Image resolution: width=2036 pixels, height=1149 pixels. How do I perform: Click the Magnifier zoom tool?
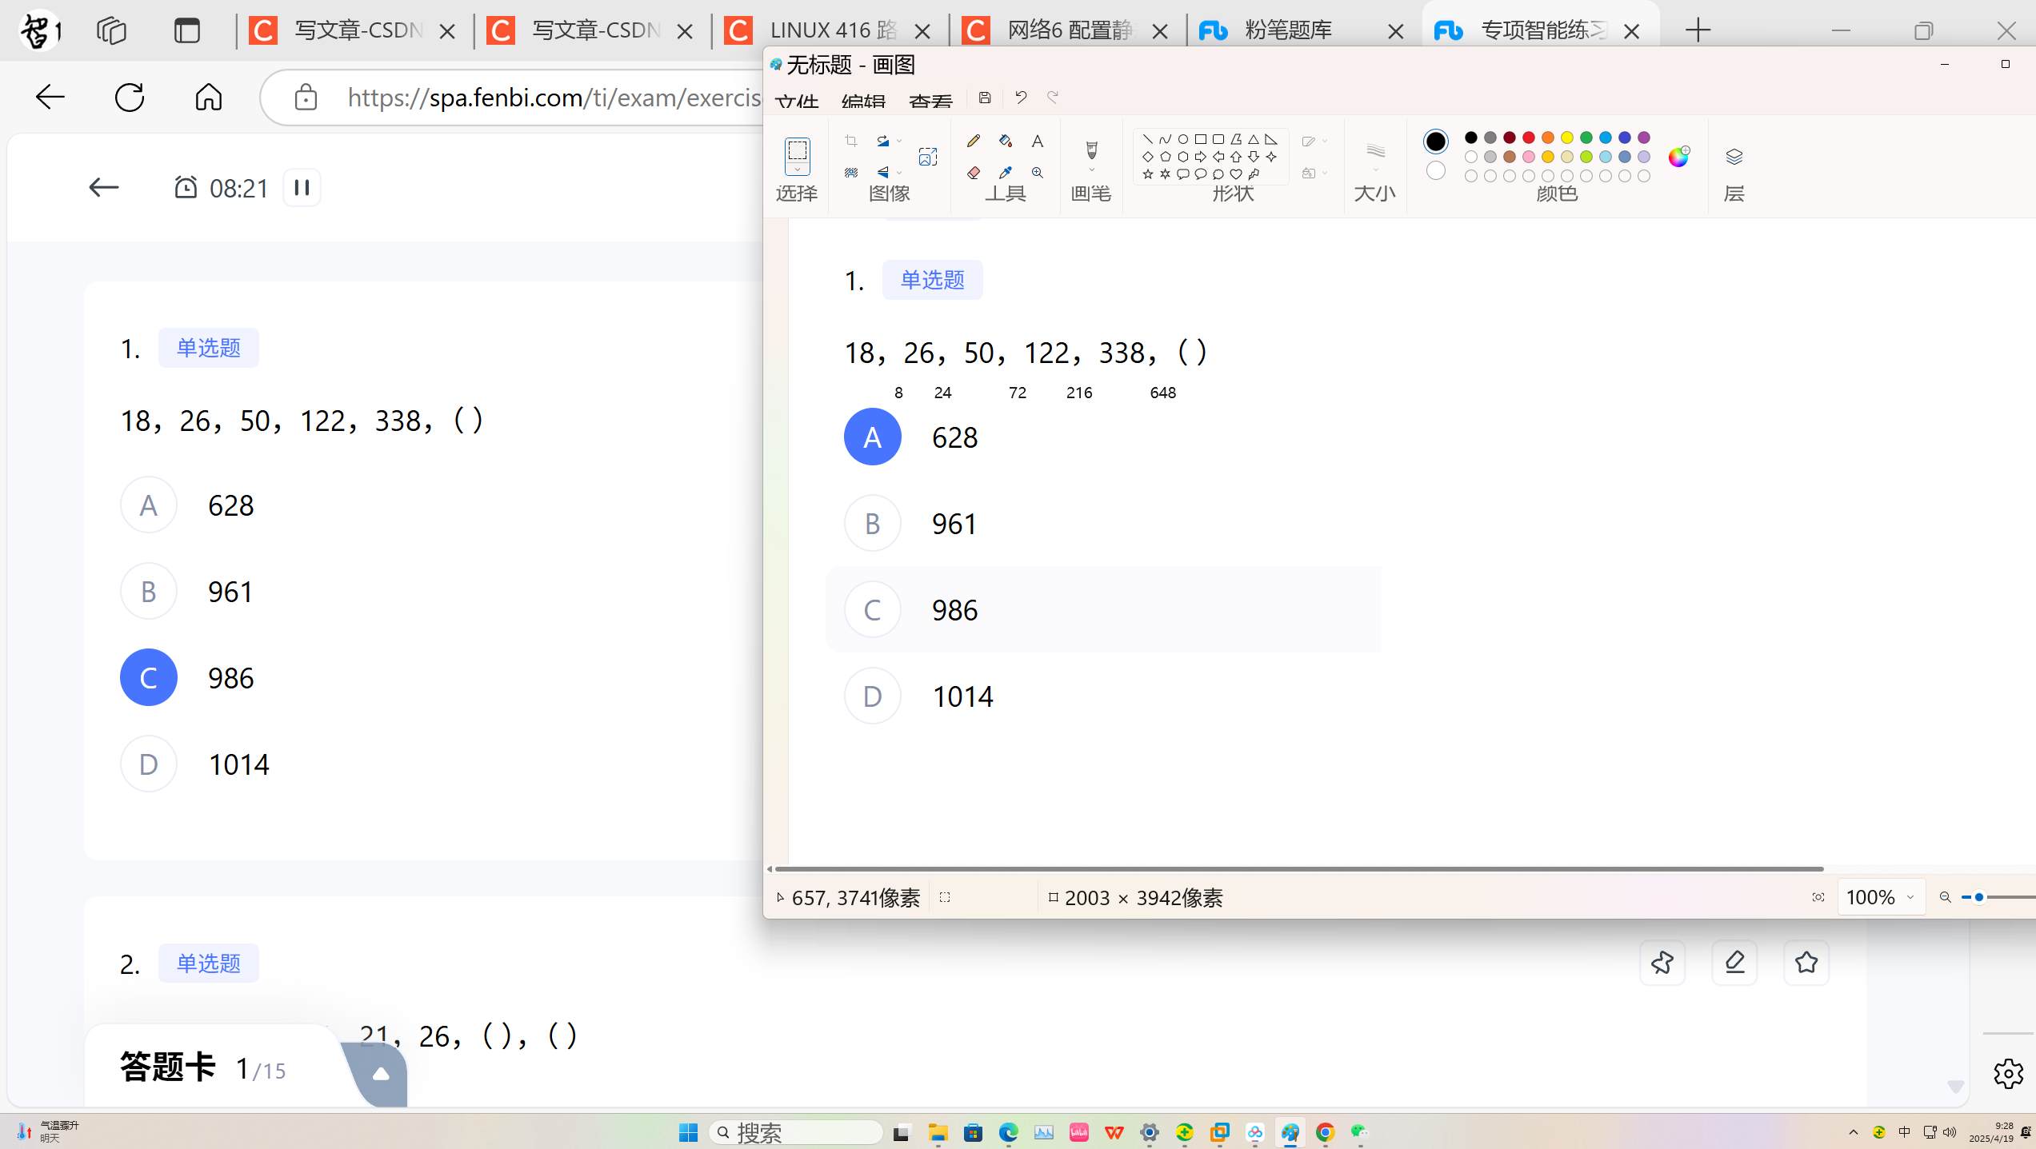pyautogui.click(x=1038, y=173)
